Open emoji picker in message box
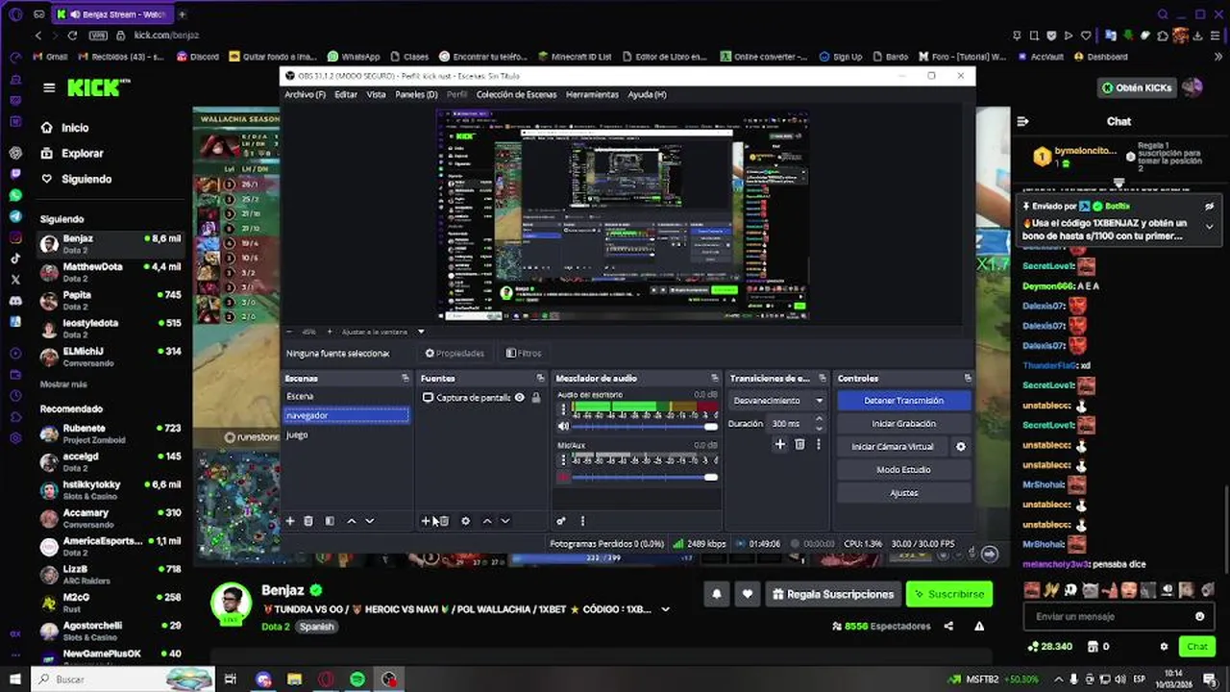 pyautogui.click(x=1199, y=617)
